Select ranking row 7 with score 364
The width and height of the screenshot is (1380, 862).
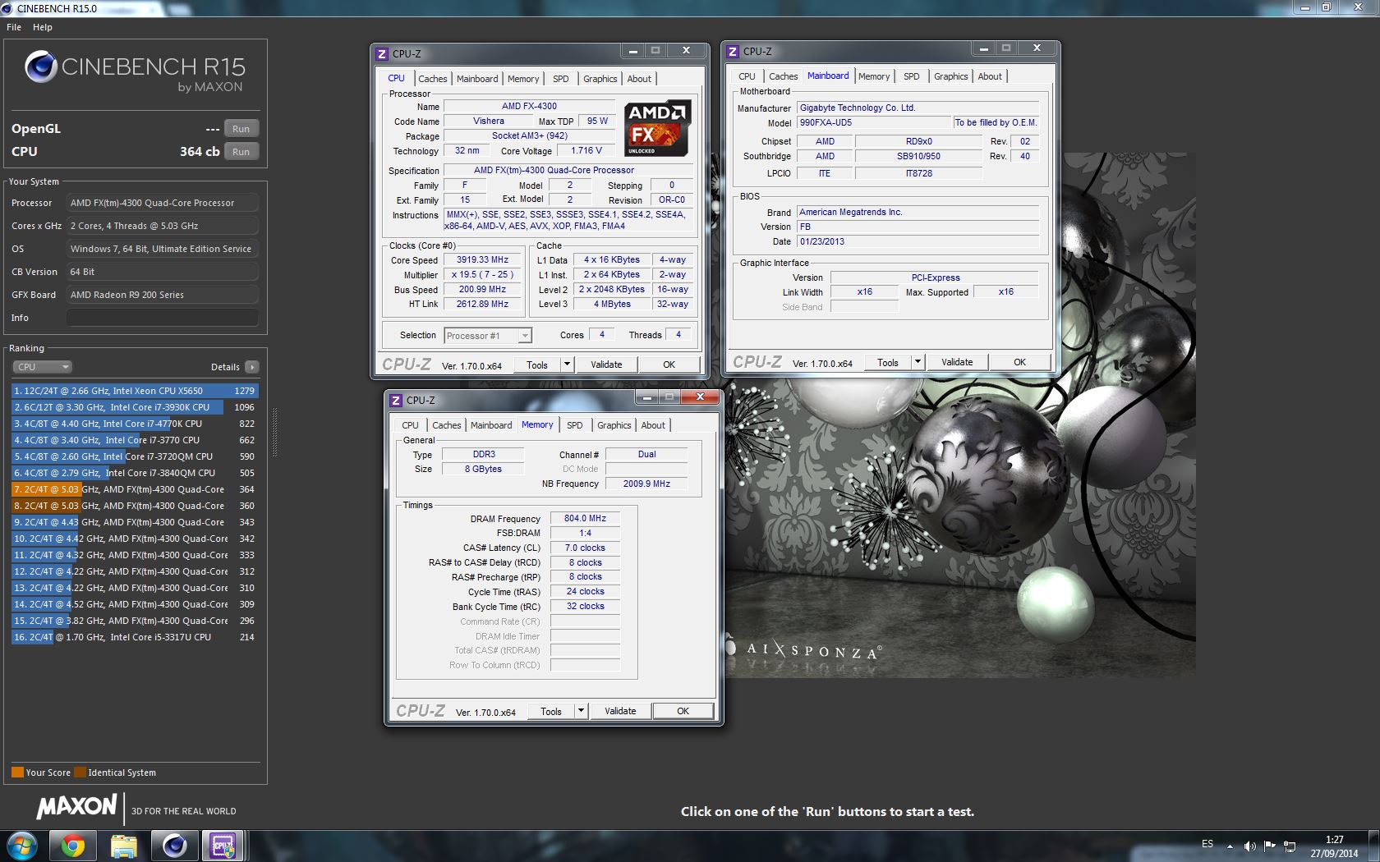(135, 489)
